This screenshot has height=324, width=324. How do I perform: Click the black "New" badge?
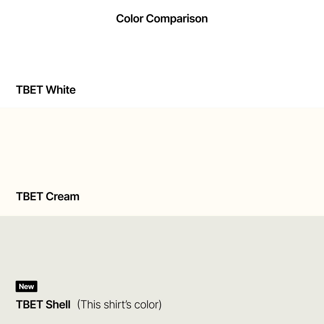click(x=27, y=286)
